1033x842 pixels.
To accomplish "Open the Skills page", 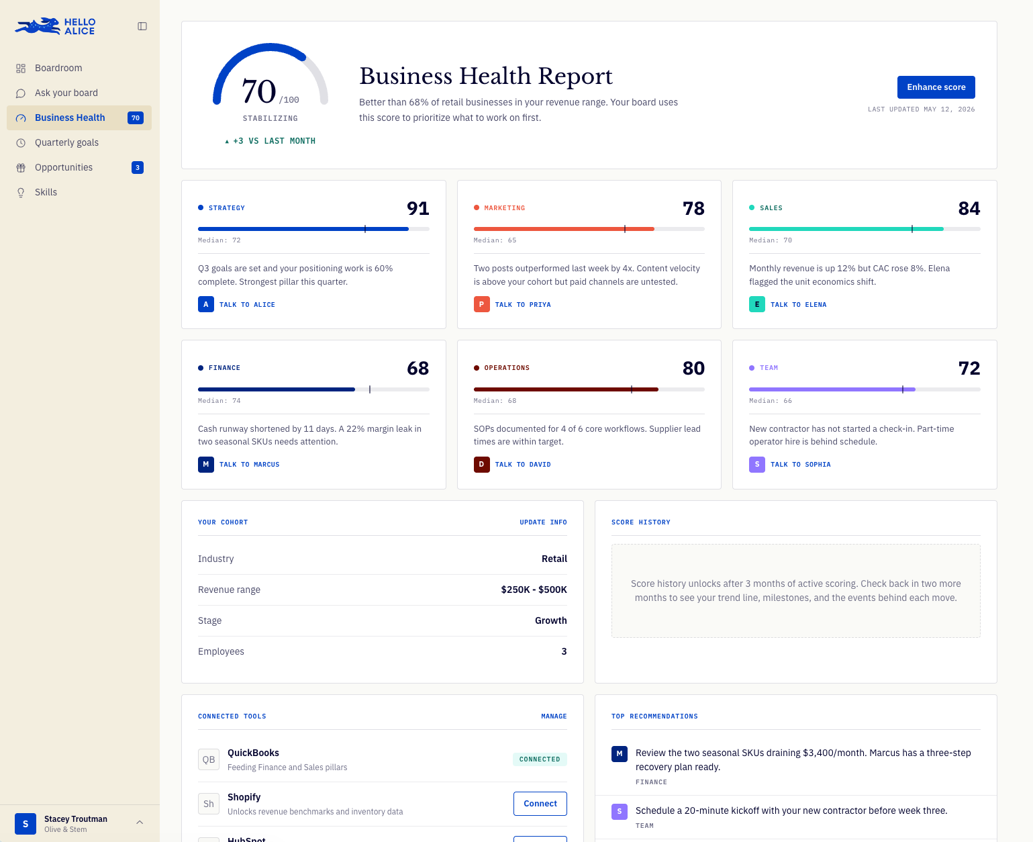I will [x=79, y=193].
